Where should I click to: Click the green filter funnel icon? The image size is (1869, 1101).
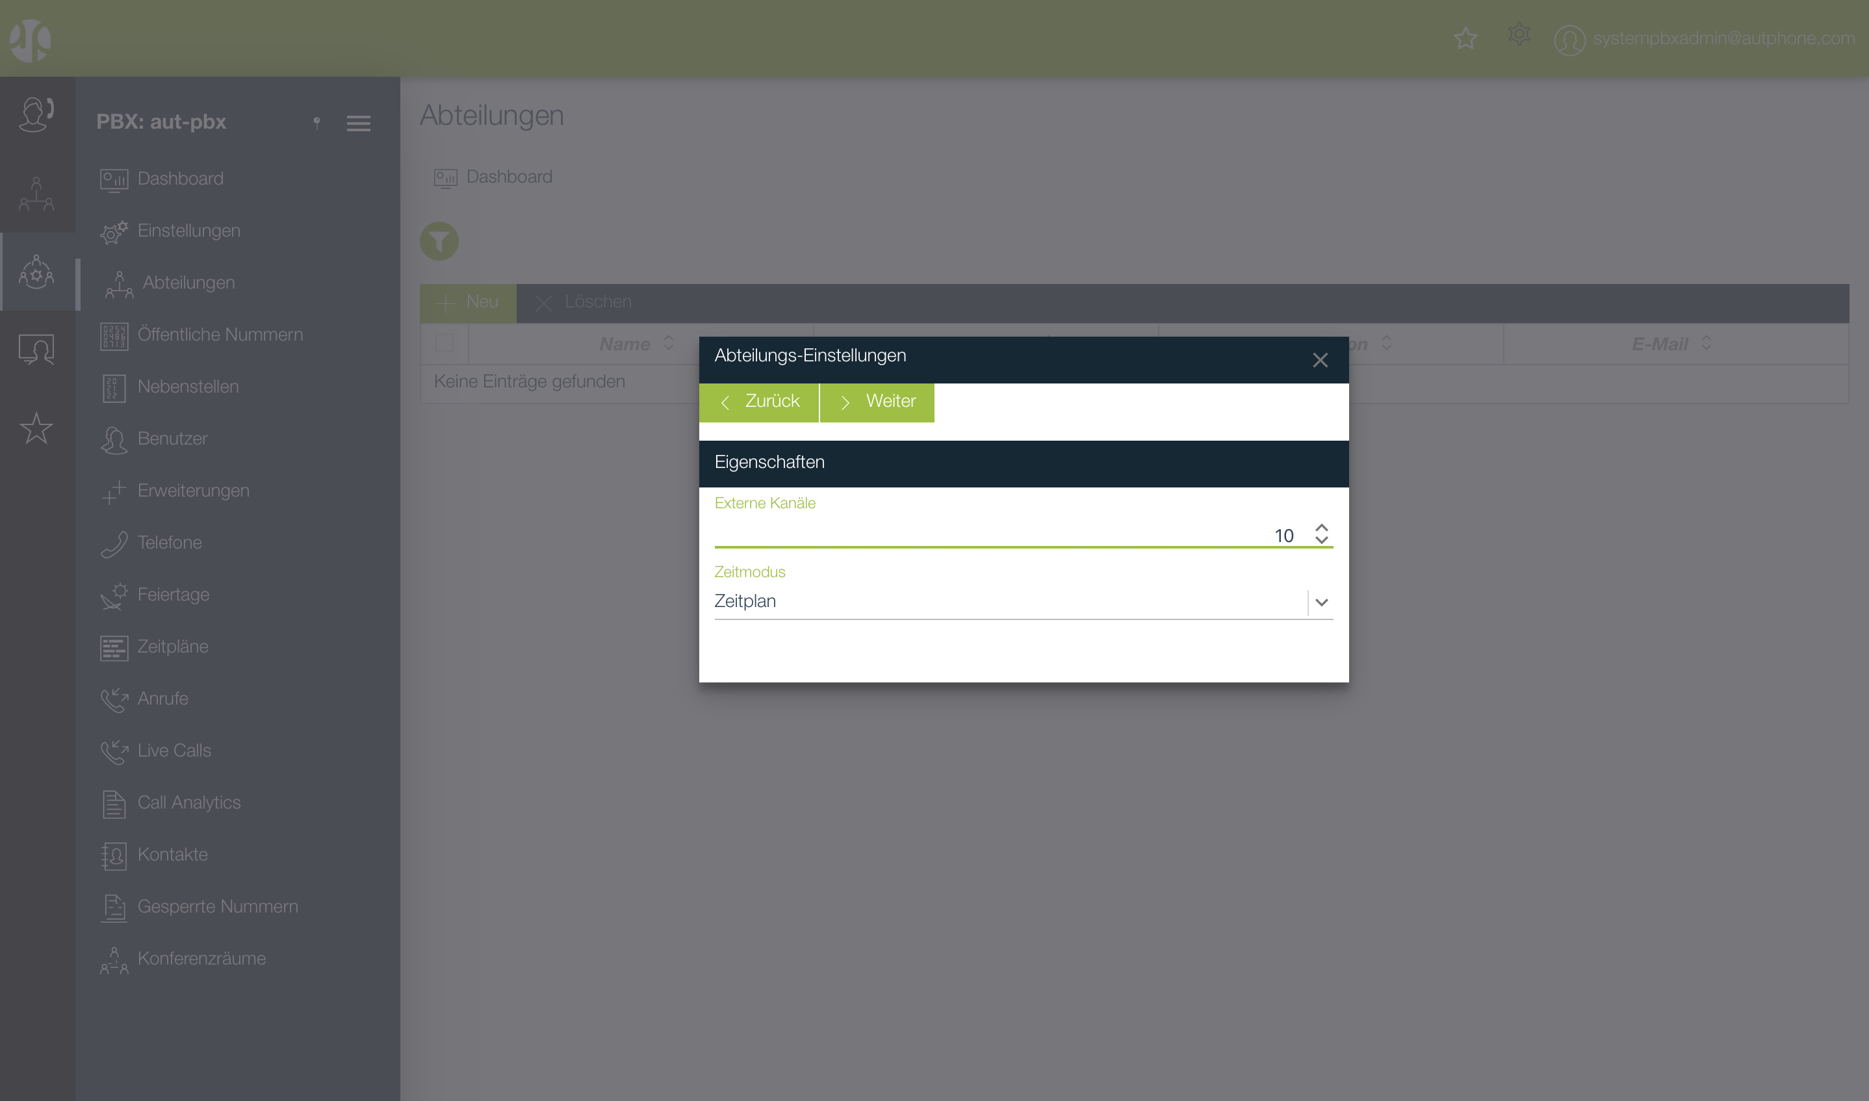(439, 241)
